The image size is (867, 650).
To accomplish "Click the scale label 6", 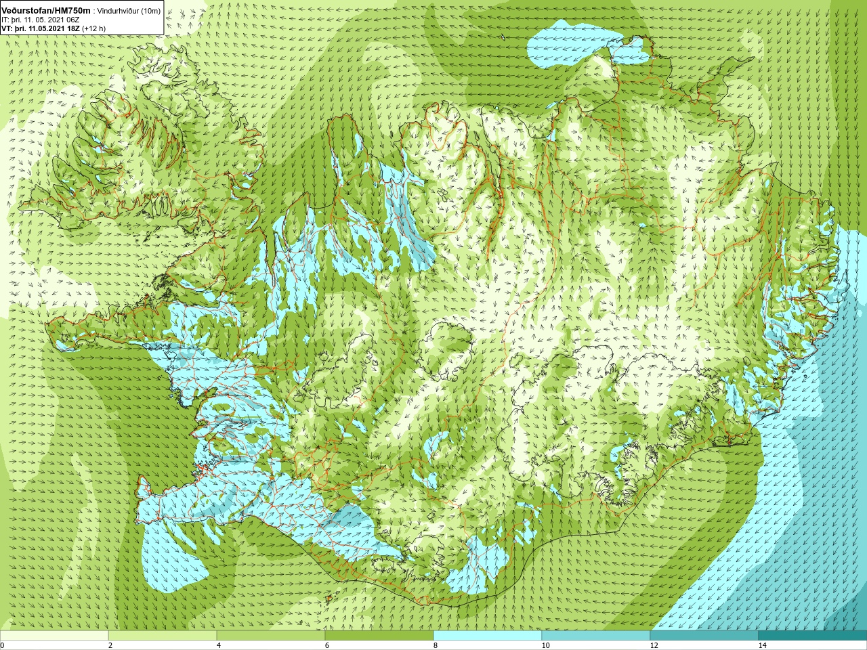I will [327, 645].
